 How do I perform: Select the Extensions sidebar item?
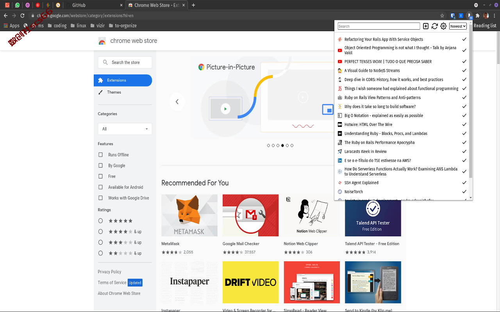[123, 80]
